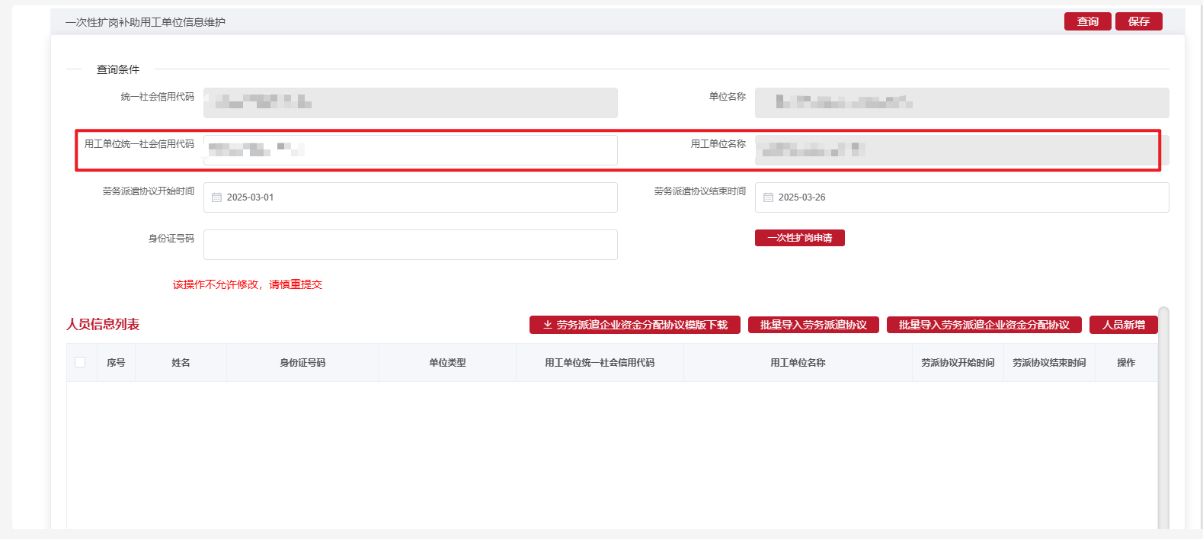Click the 人员新增 button

click(x=1123, y=325)
